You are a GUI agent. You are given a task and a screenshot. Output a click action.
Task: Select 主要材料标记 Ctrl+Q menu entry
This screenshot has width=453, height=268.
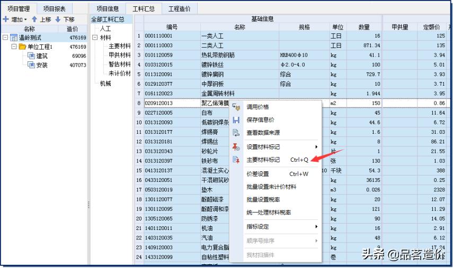[x=276, y=160]
